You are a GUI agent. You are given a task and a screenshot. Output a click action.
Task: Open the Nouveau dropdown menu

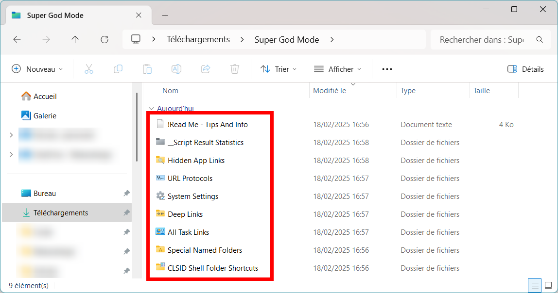coord(37,69)
